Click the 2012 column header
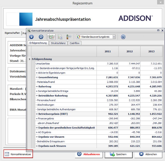Viewport: 165px width, 161px height. [130, 52]
